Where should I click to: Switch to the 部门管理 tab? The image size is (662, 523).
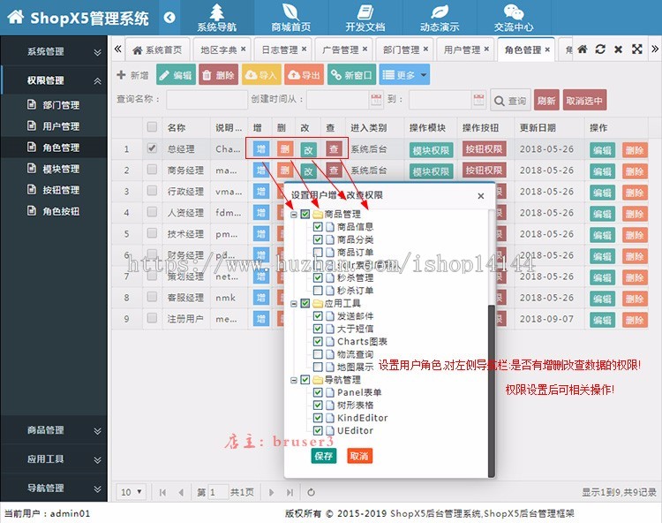click(405, 49)
